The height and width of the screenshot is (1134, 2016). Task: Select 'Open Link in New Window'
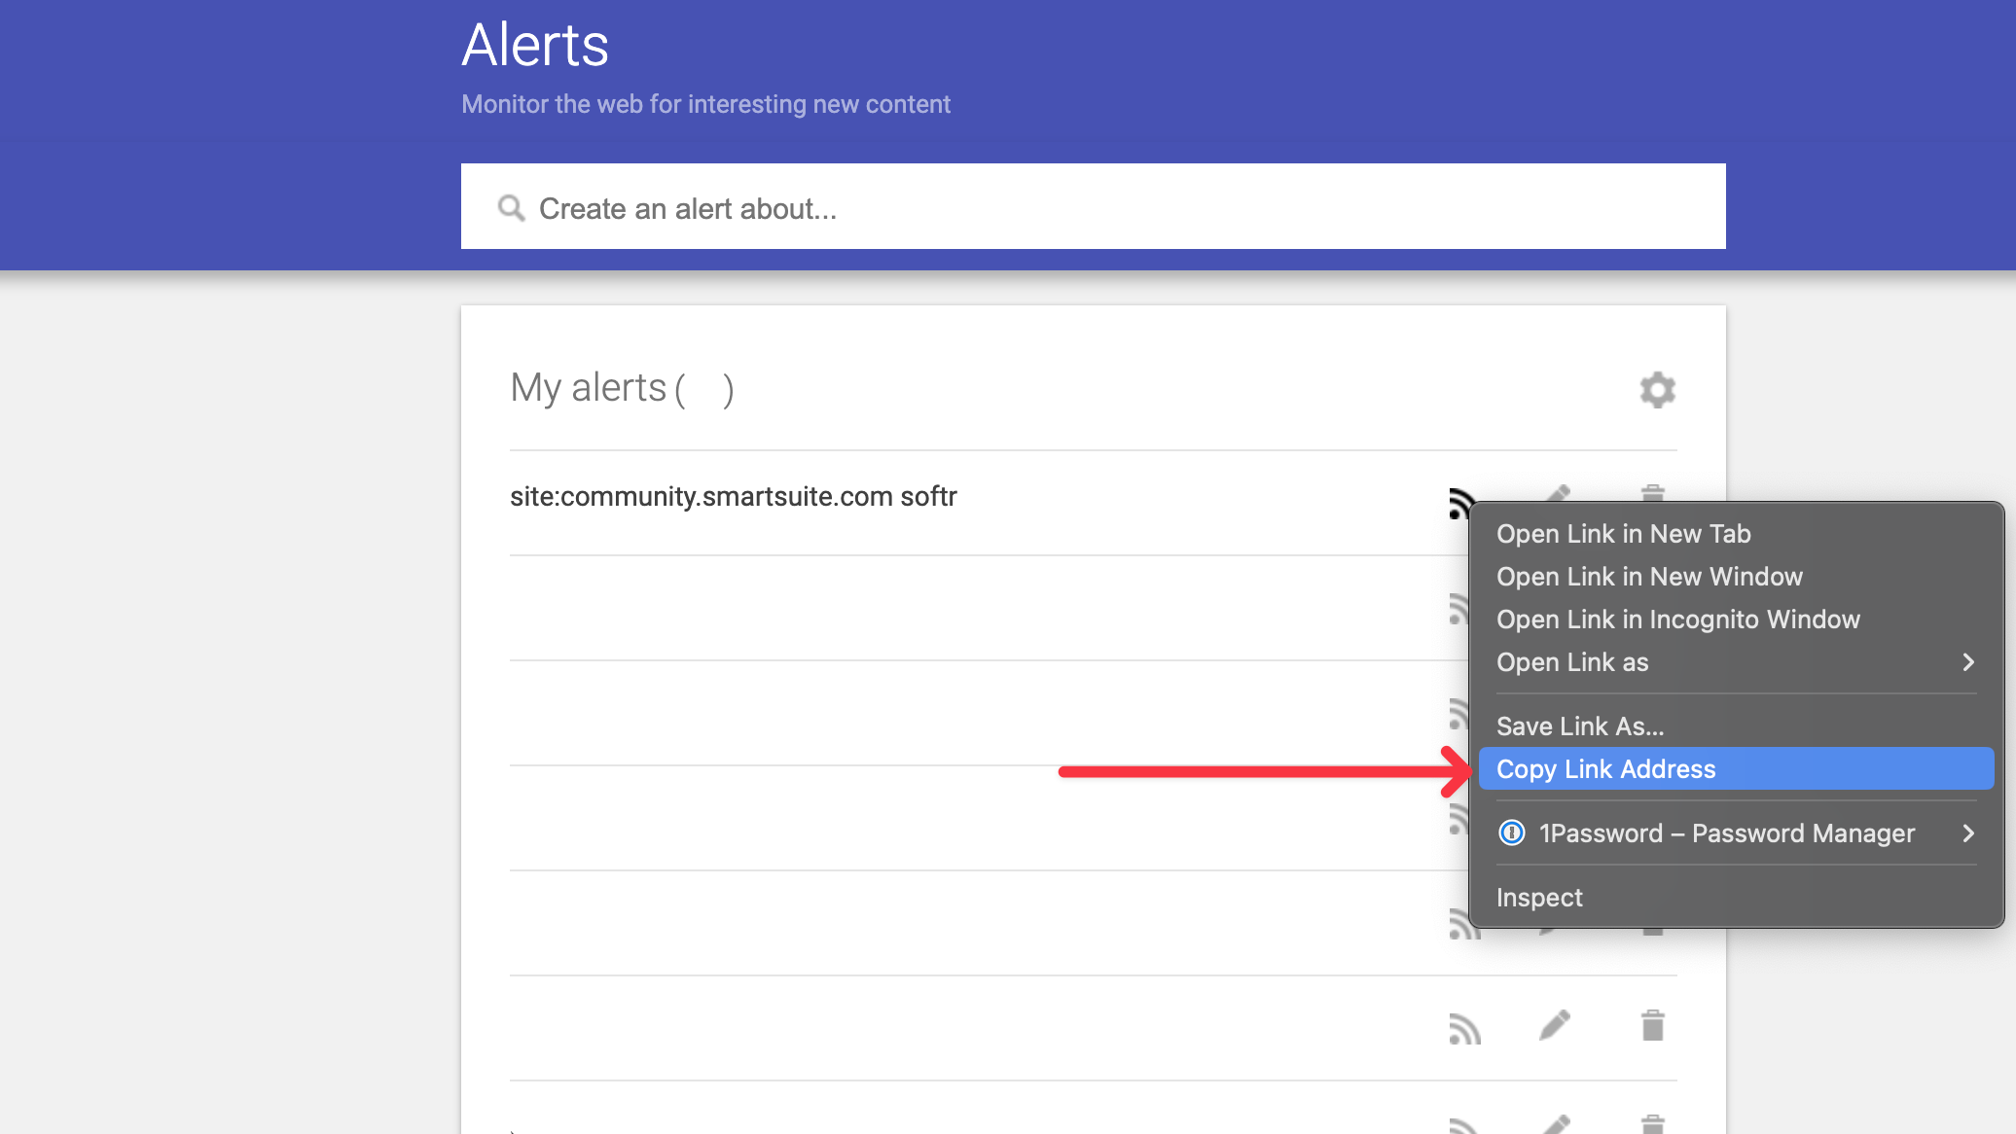pyautogui.click(x=1649, y=577)
